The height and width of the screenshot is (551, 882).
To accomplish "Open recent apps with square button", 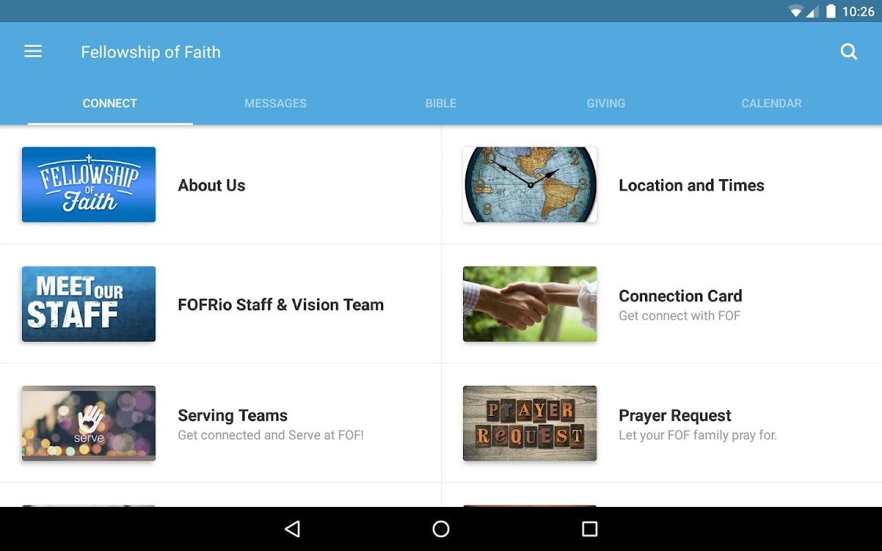I will tap(590, 529).
